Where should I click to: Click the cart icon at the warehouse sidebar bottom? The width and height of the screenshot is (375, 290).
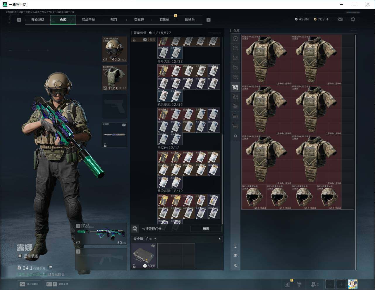point(235,265)
